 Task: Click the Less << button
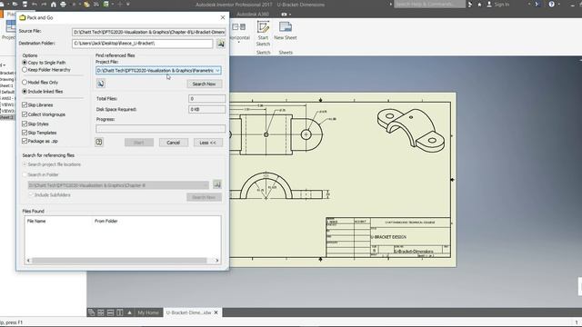click(x=208, y=143)
